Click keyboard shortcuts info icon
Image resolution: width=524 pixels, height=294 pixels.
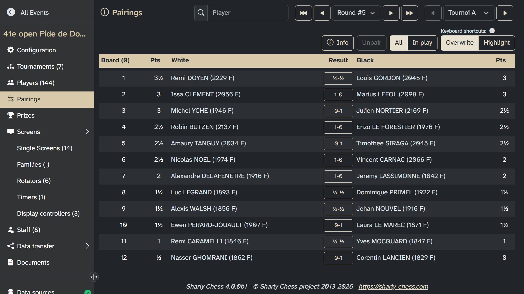tap(492, 31)
